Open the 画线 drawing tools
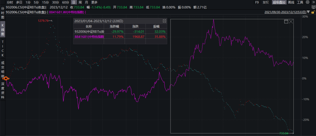Viewport: 316px width, 136px height. click(x=291, y=2)
